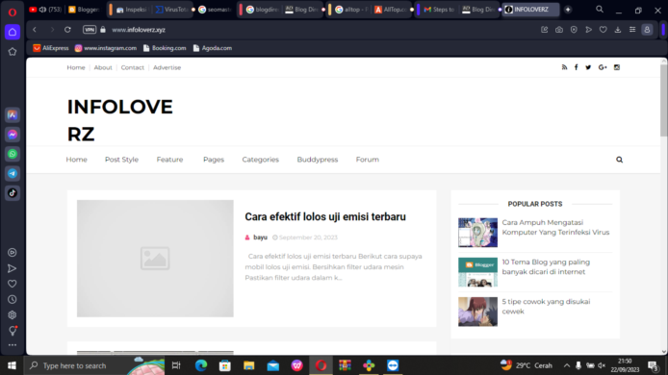Reload the current page

(x=67, y=30)
